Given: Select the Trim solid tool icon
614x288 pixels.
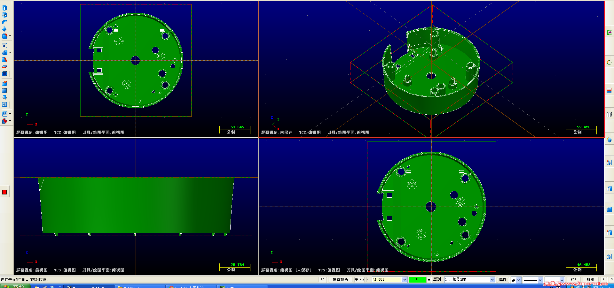Looking at the screenshot, I should tap(4, 67).
